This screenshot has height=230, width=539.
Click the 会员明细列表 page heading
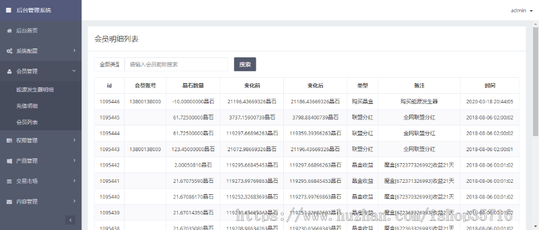[116, 39]
